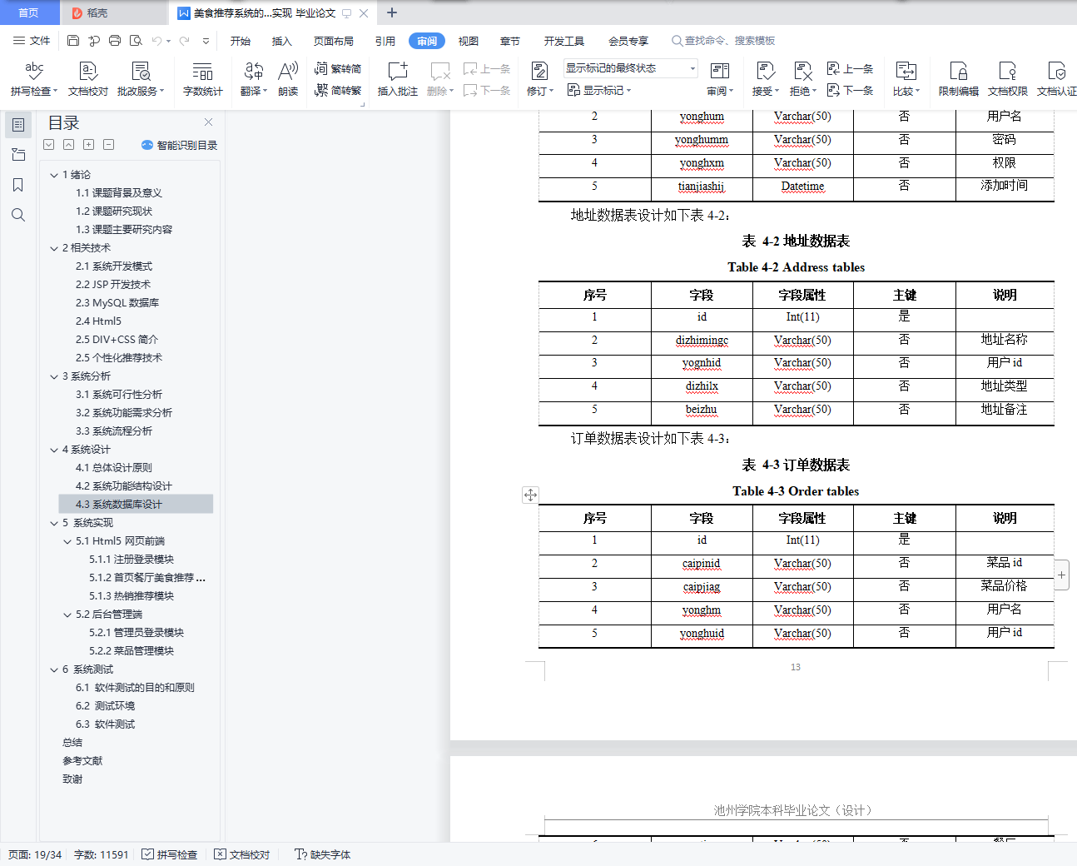
Task: Convert text with 繁转简
Action: 338,69
